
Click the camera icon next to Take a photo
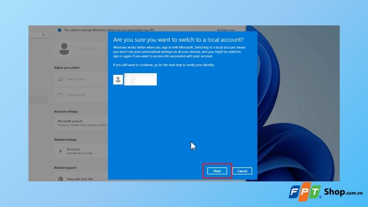point(61,79)
